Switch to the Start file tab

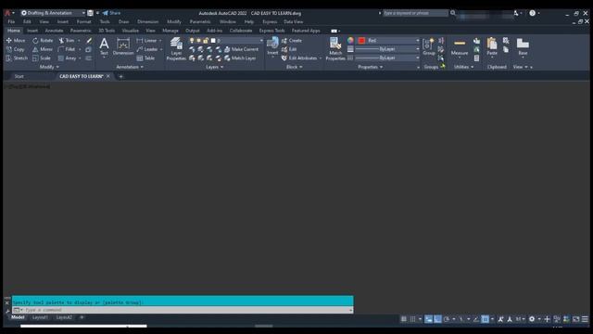19,76
